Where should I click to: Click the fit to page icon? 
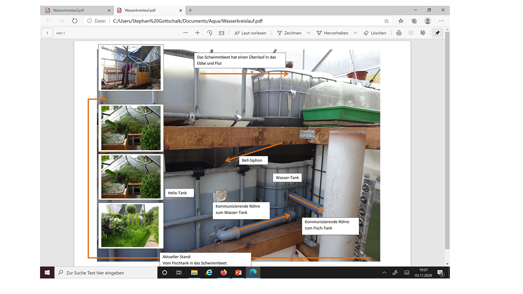pos(221,33)
